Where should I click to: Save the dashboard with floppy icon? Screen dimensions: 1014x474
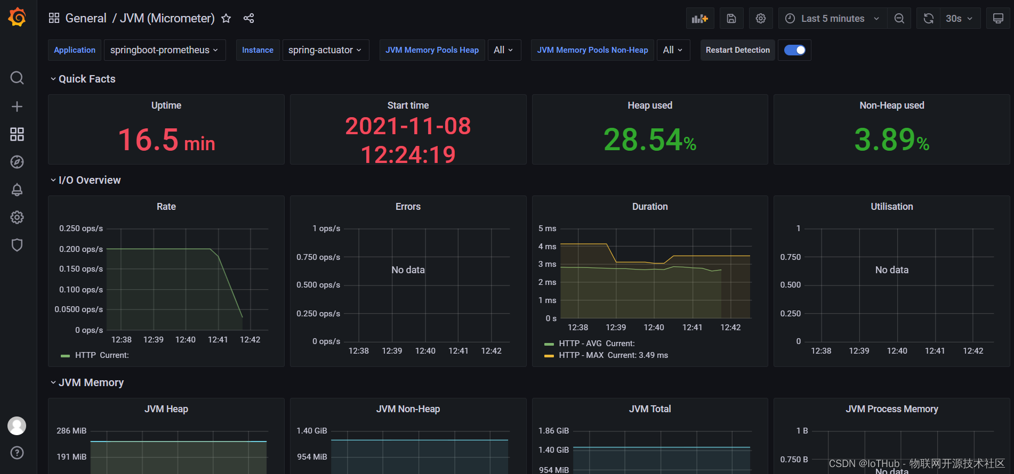731,19
